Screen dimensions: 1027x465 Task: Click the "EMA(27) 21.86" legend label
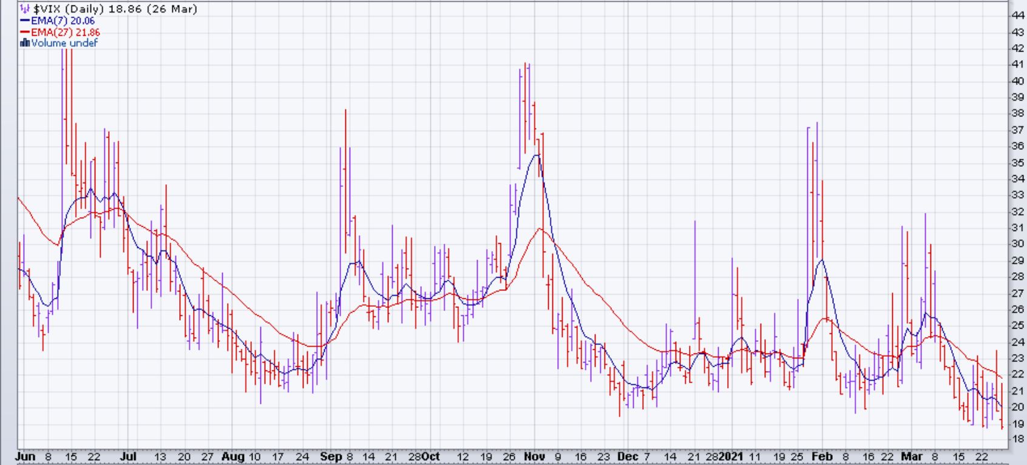66,32
